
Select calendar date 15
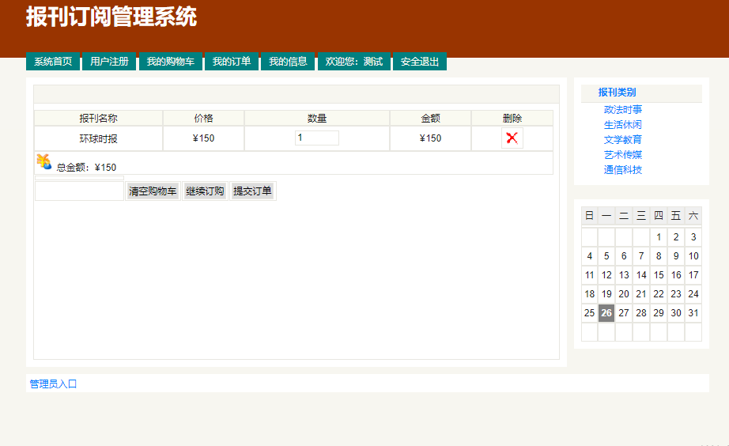[x=659, y=275]
